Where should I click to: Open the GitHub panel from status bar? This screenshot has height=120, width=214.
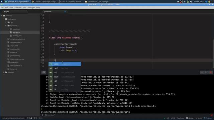(x=190, y=118)
